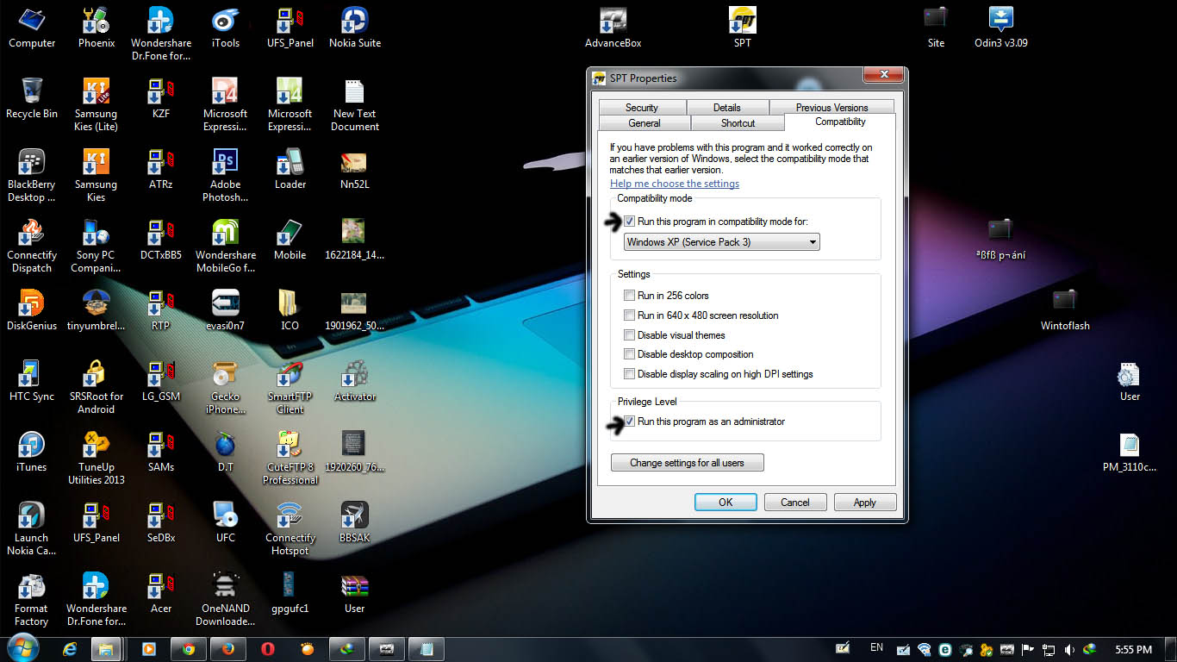The width and height of the screenshot is (1177, 662).
Task: Select the Connectify Hotspot desktop icon
Action: (x=290, y=528)
